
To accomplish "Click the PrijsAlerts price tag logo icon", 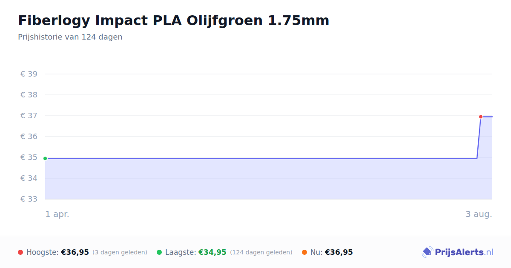I will [x=427, y=252].
